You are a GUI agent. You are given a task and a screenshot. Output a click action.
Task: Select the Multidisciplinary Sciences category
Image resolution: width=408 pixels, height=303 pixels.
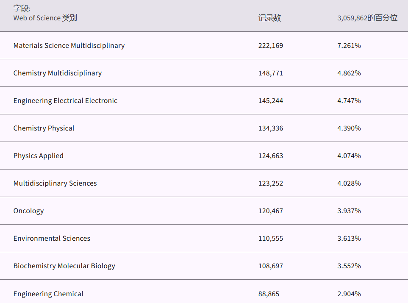[55, 183]
